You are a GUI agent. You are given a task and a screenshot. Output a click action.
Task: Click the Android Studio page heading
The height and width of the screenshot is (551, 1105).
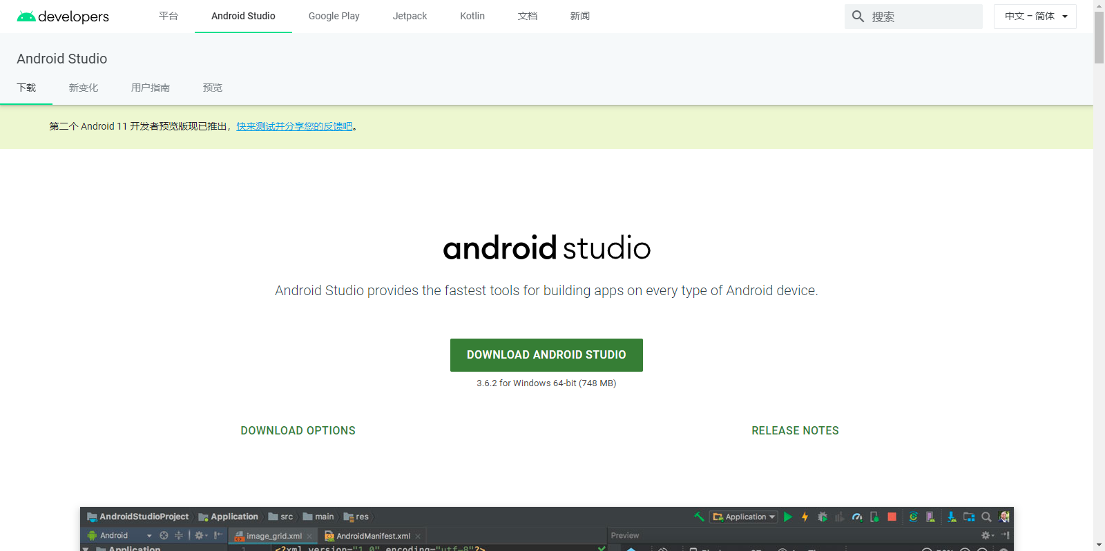[62, 59]
